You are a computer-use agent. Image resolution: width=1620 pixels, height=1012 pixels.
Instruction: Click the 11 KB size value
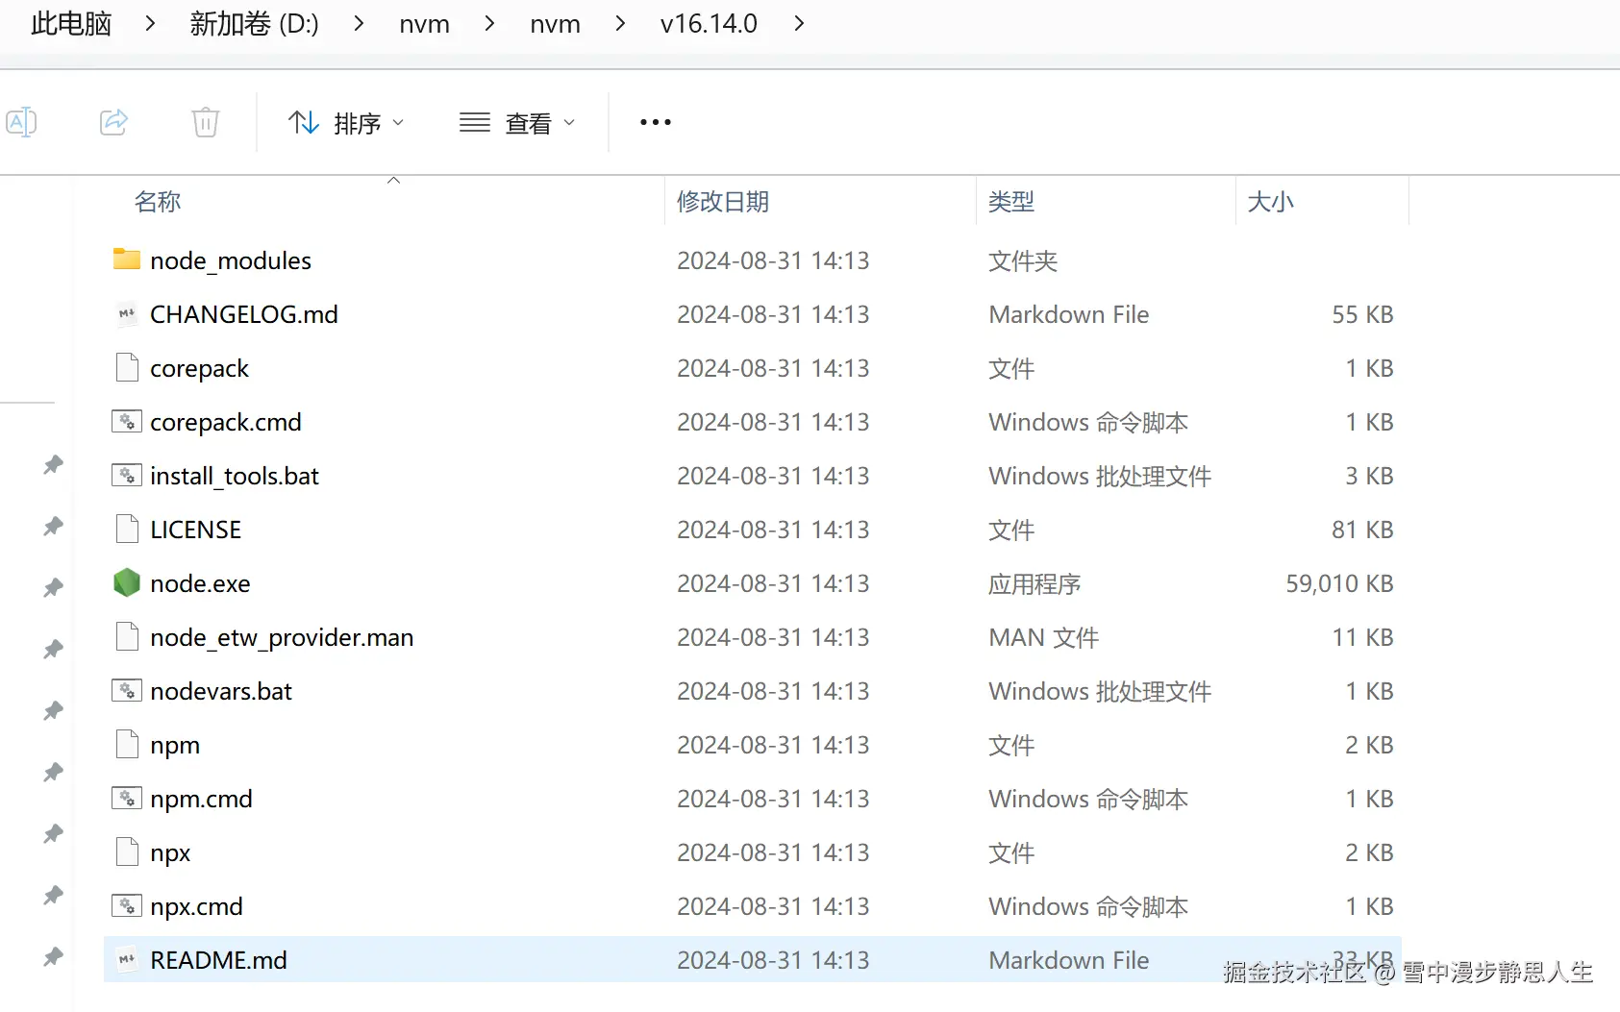pos(1362,637)
